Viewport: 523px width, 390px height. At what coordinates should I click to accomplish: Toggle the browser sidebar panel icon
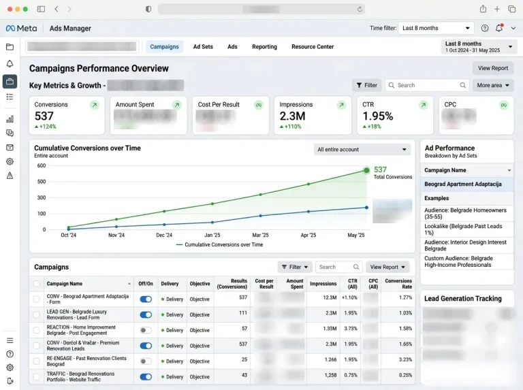pos(41,9)
